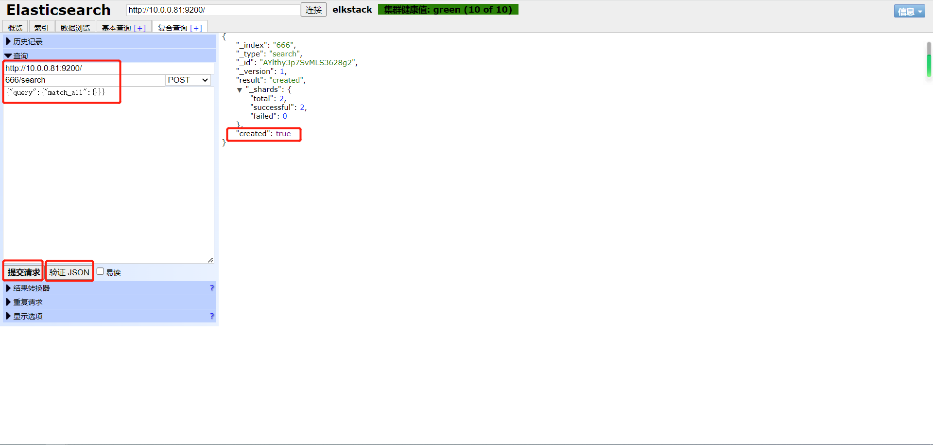Click inside the JSON query body textarea
Image resolution: width=933 pixels, height=445 pixels.
(109, 175)
